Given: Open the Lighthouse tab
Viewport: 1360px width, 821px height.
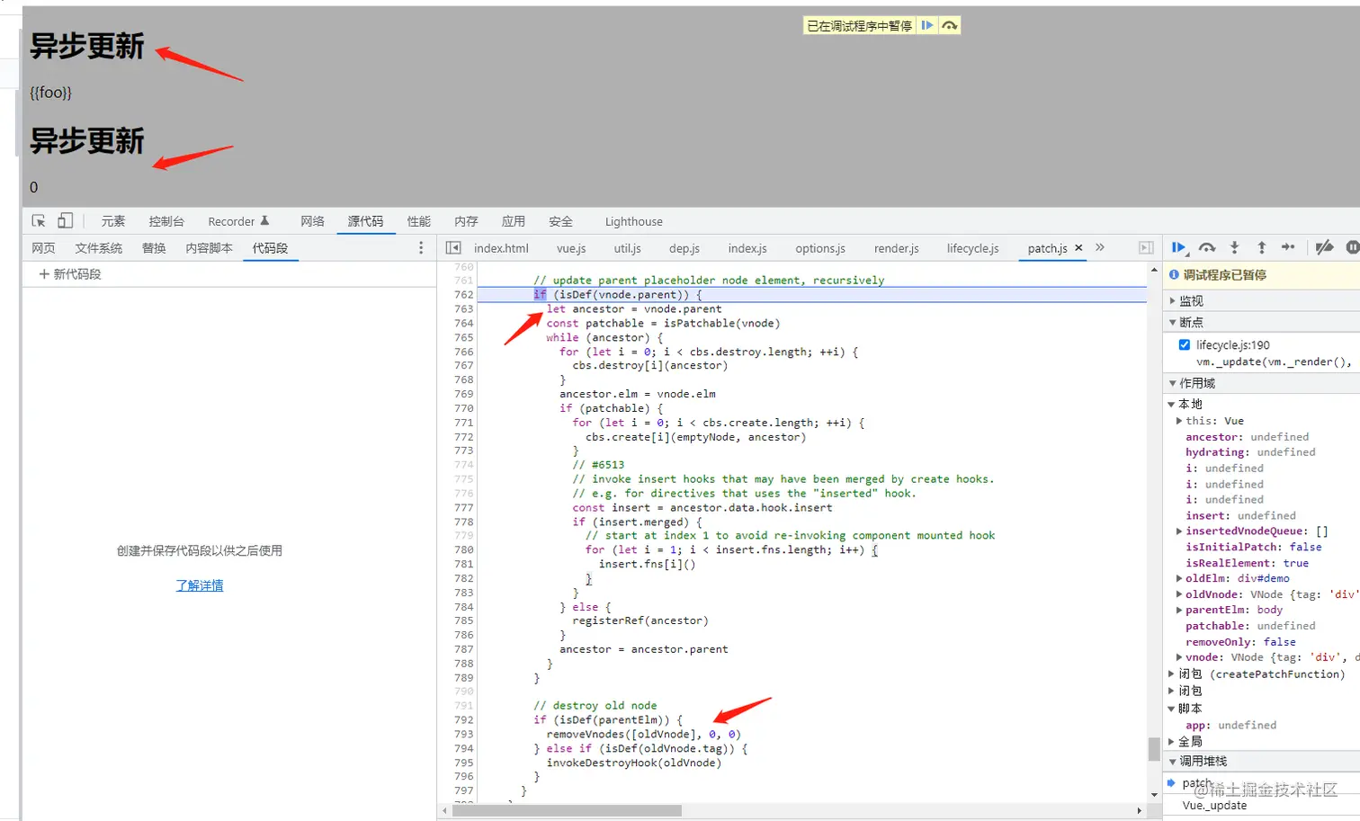Looking at the screenshot, I should 633,221.
